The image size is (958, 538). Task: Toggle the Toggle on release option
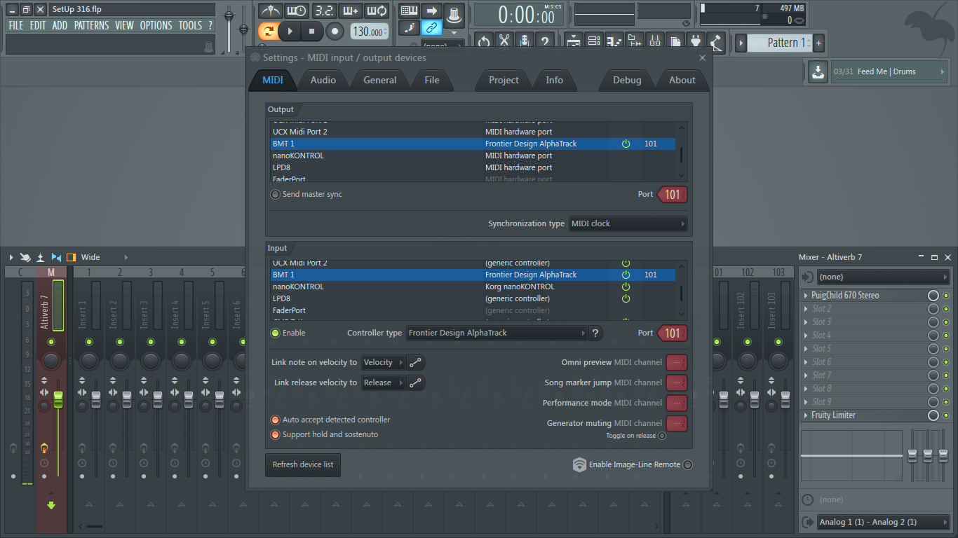click(x=662, y=436)
